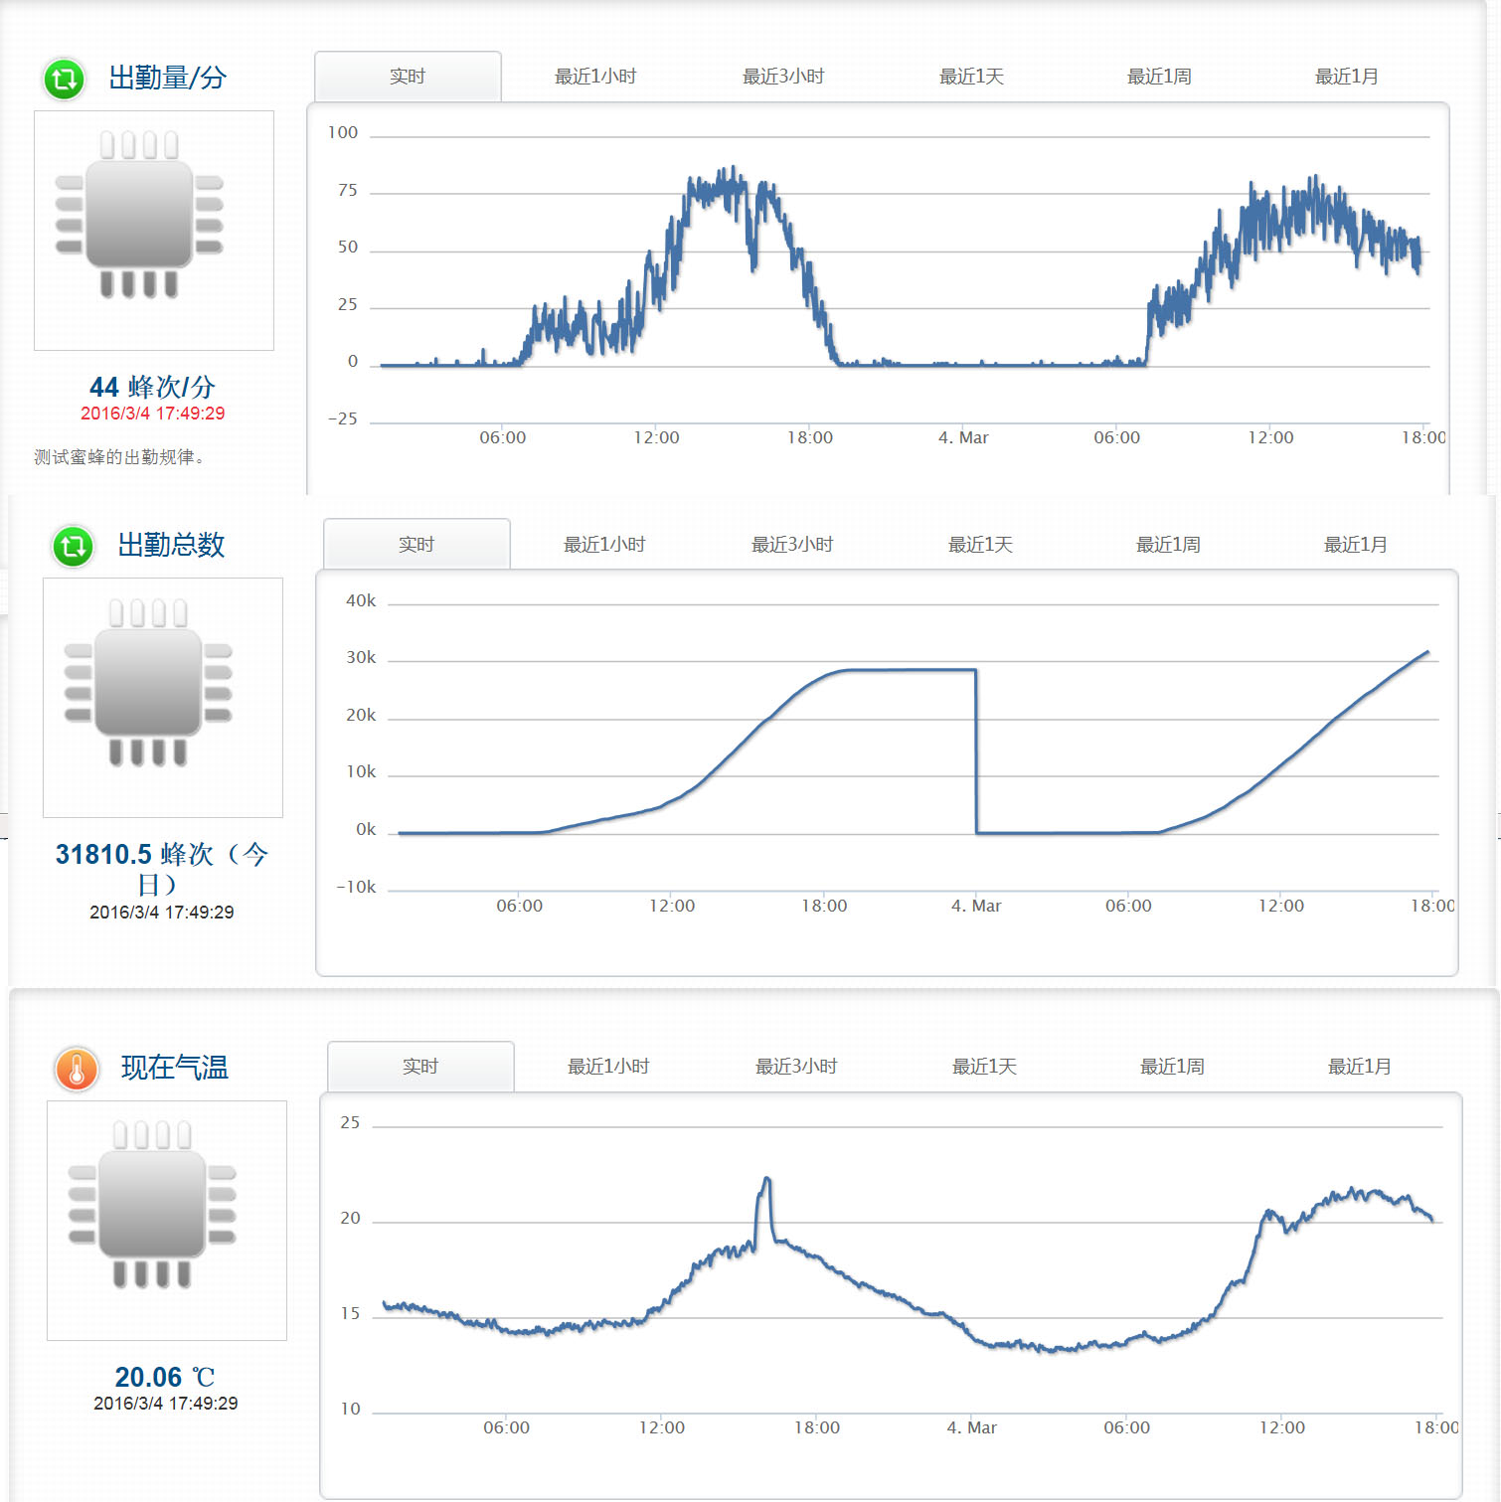
Task: Click the orange thermometer icon beside 现在气温
Action: (77, 1069)
